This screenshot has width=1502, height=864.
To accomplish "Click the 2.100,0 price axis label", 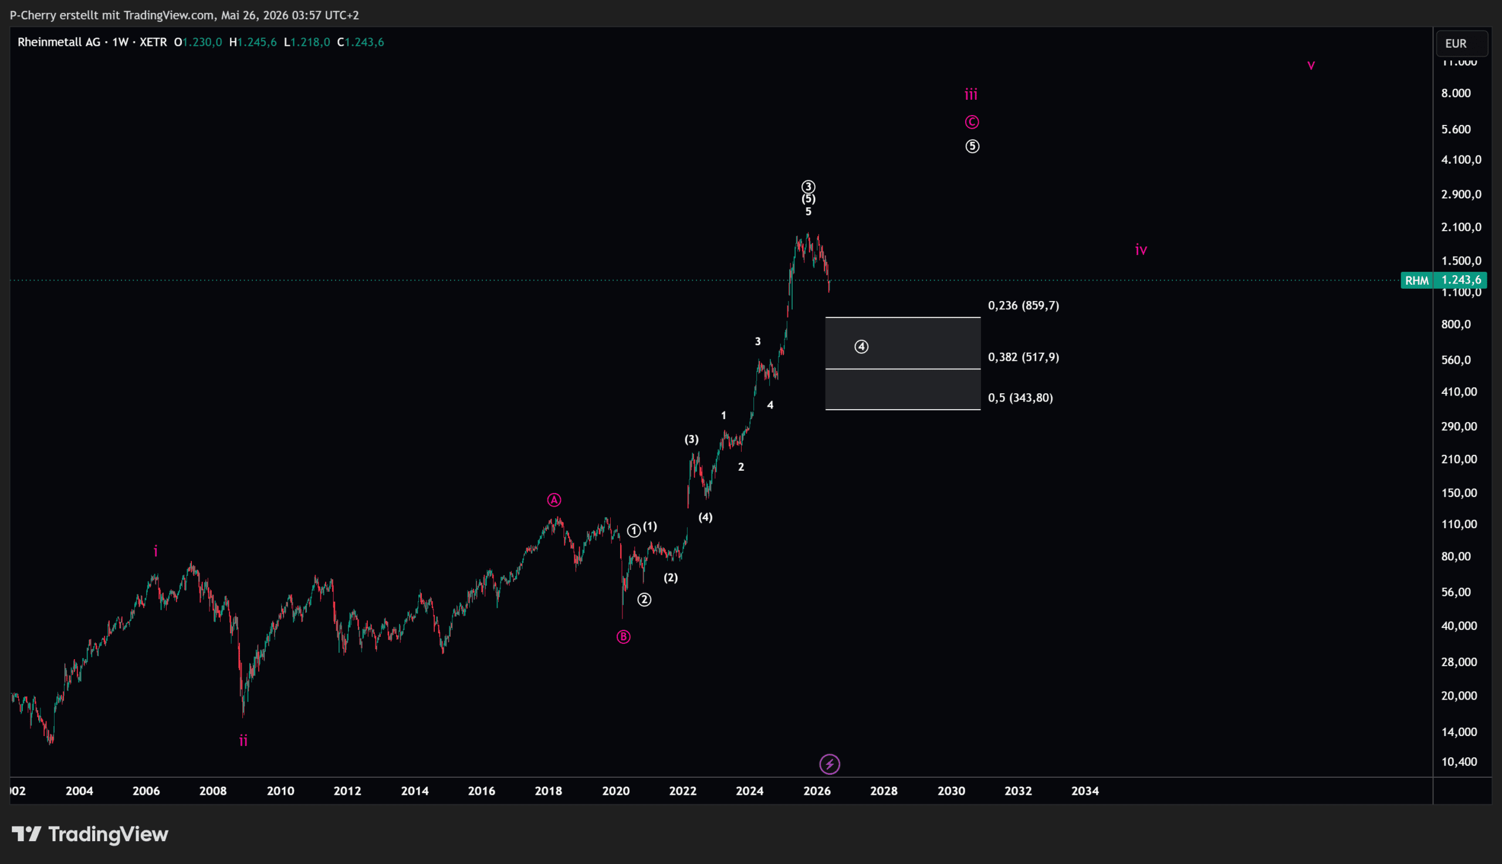I will tap(1461, 227).
